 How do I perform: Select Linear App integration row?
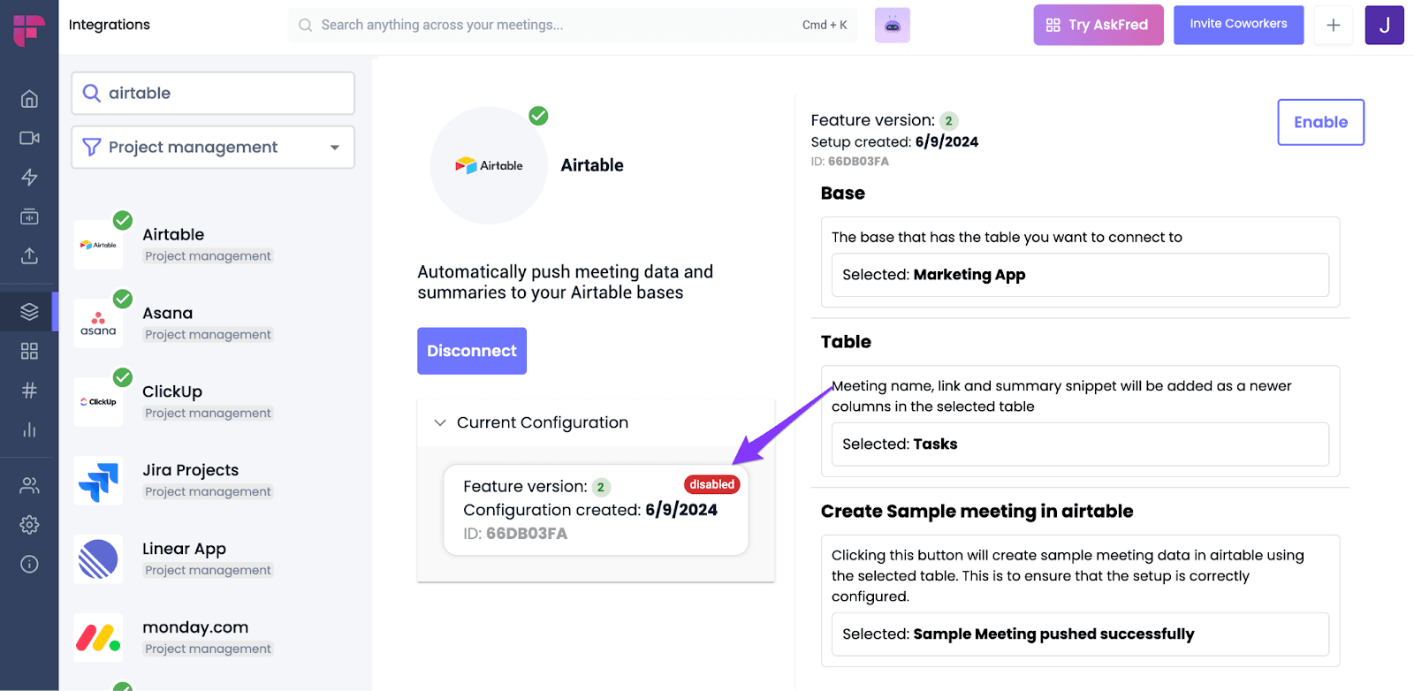[x=213, y=559]
